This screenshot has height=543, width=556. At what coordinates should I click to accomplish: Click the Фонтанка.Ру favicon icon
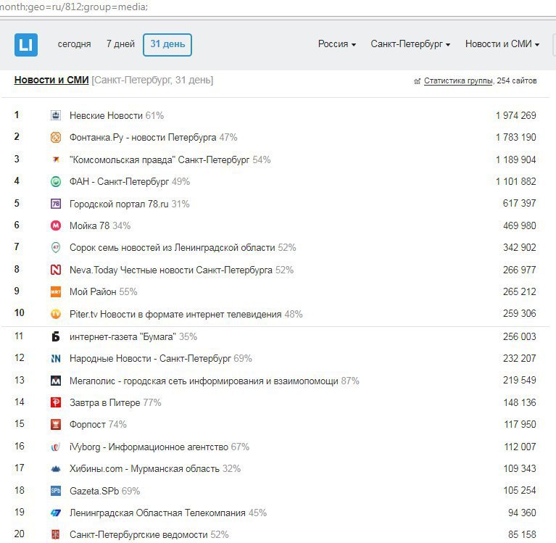[56, 137]
